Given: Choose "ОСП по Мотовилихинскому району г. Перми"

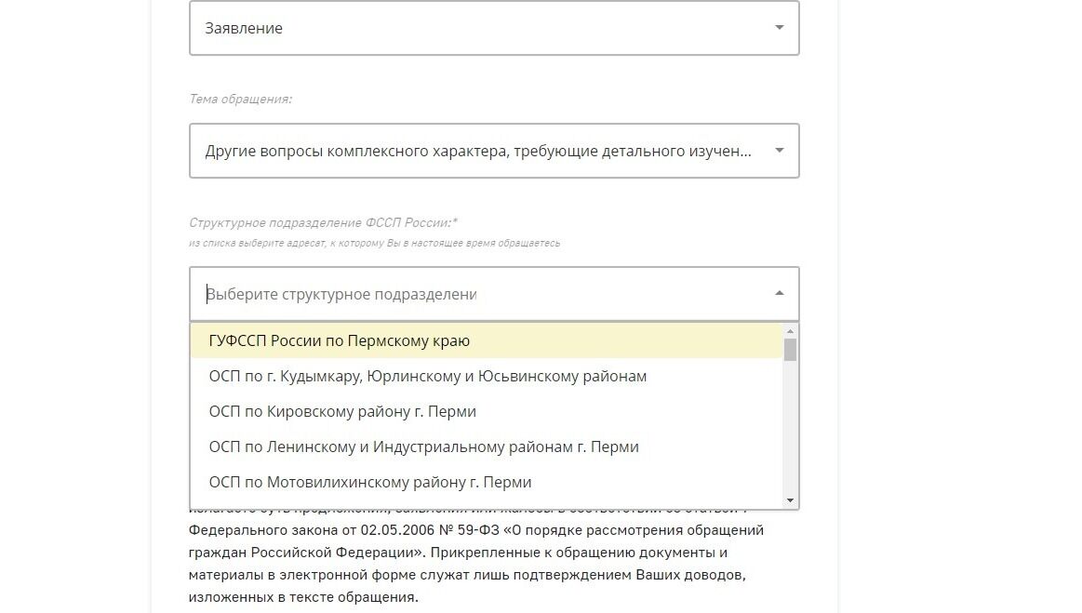Looking at the screenshot, I should [x=487, y=482].
